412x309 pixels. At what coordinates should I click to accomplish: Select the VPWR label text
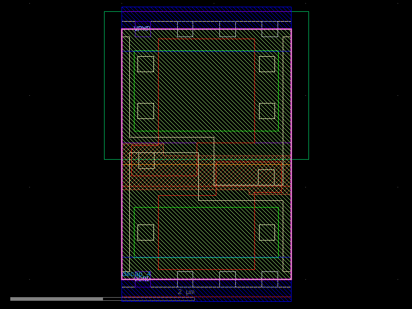pyautogui.click(x=142, y=27)
